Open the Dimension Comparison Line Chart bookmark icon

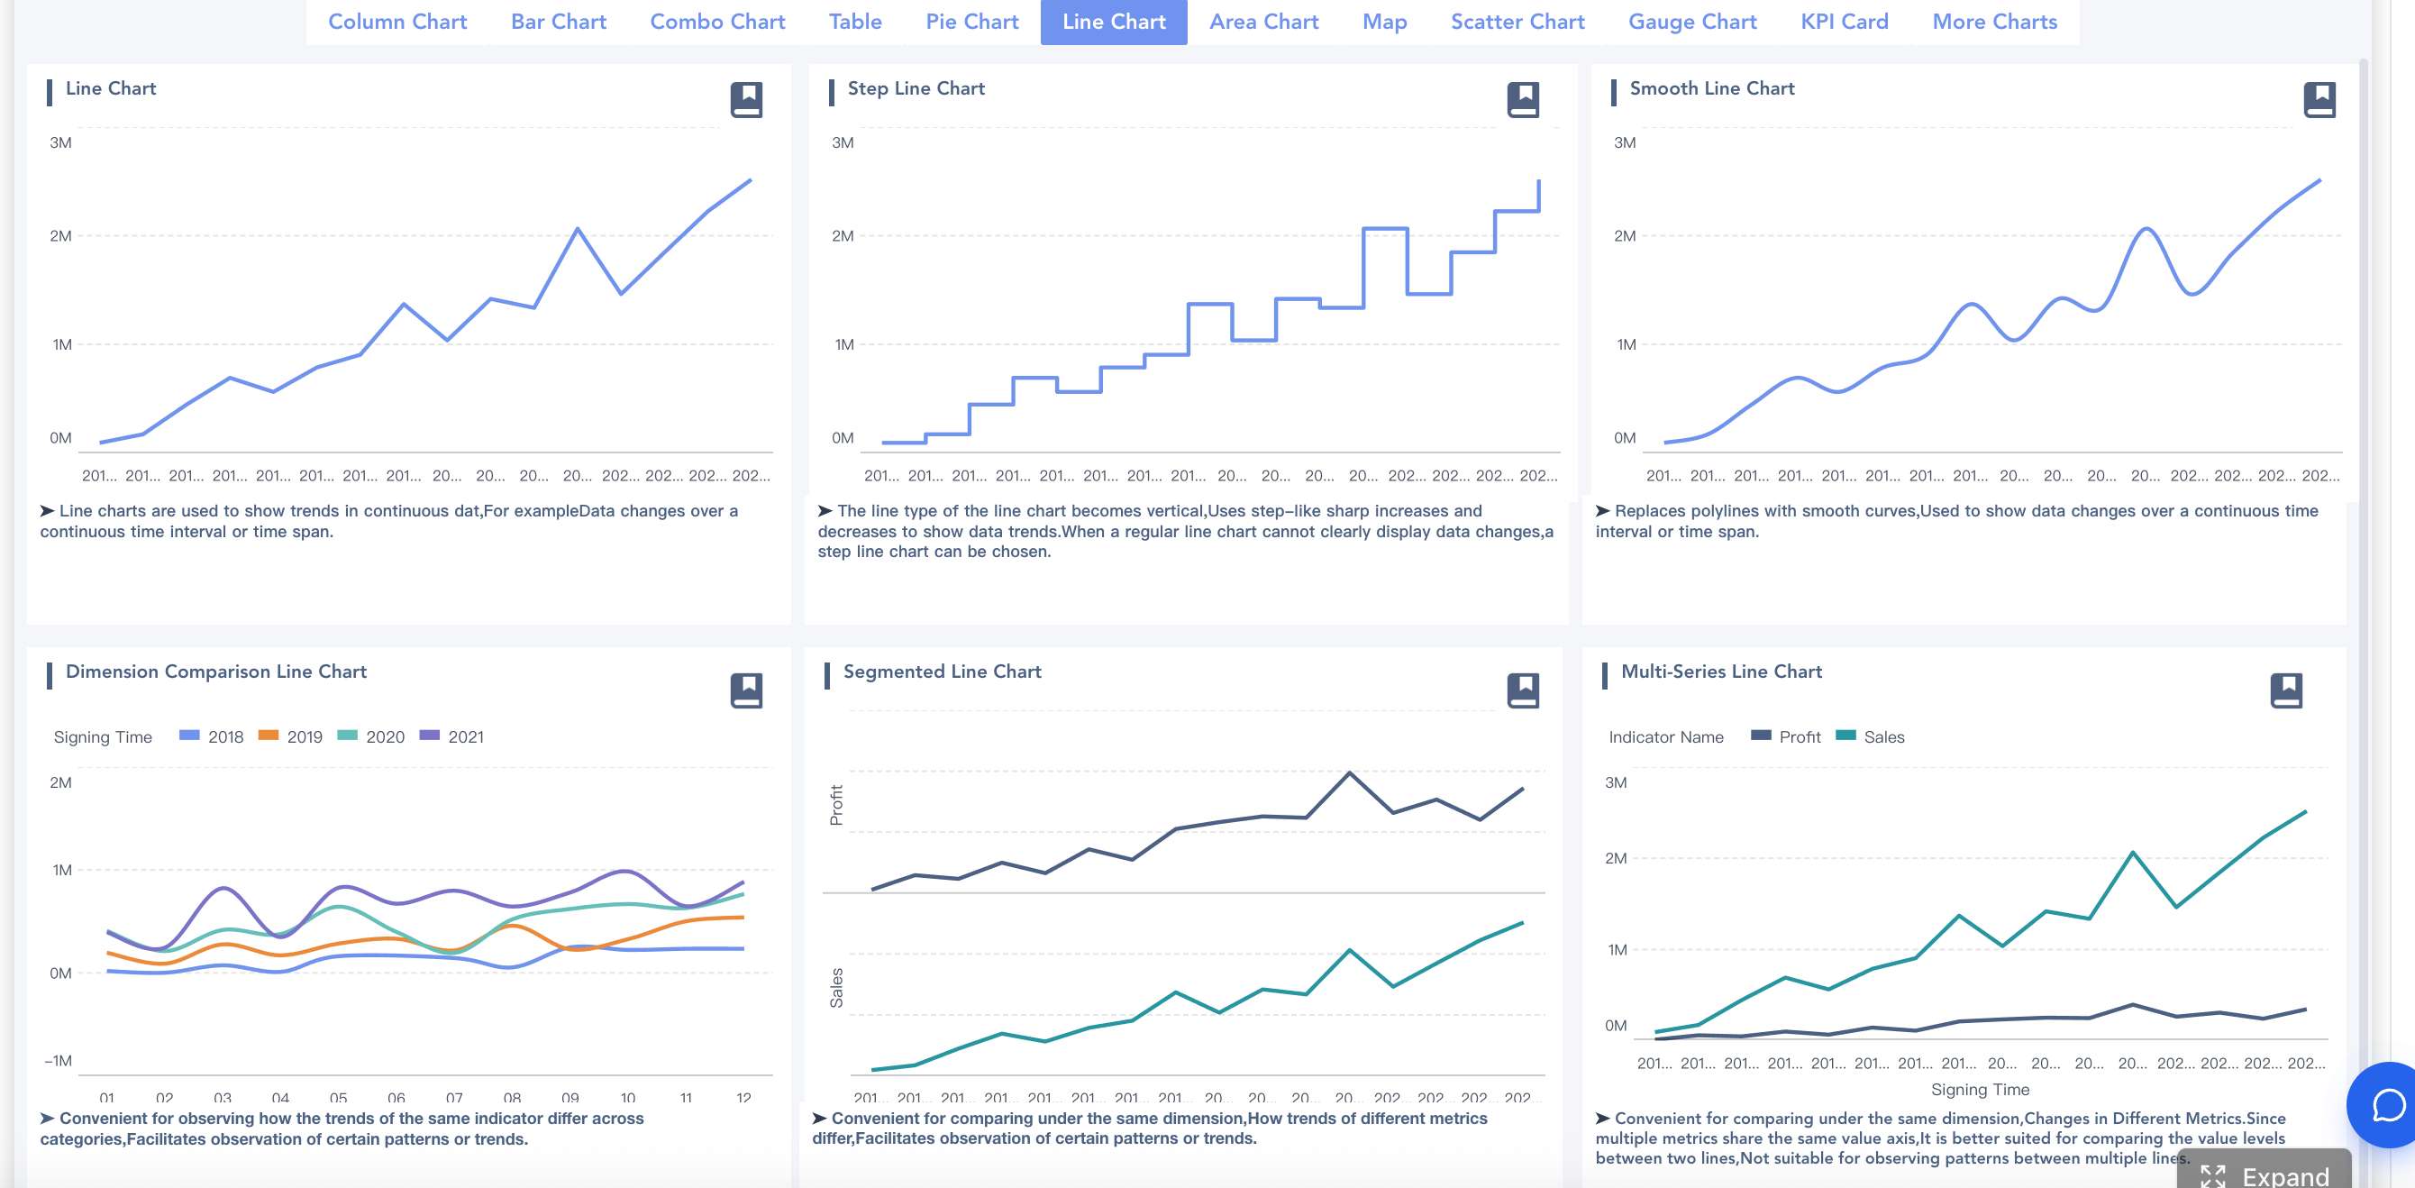click(746, 690)
